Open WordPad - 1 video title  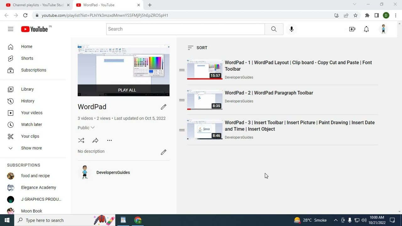[x=298, y=66]
